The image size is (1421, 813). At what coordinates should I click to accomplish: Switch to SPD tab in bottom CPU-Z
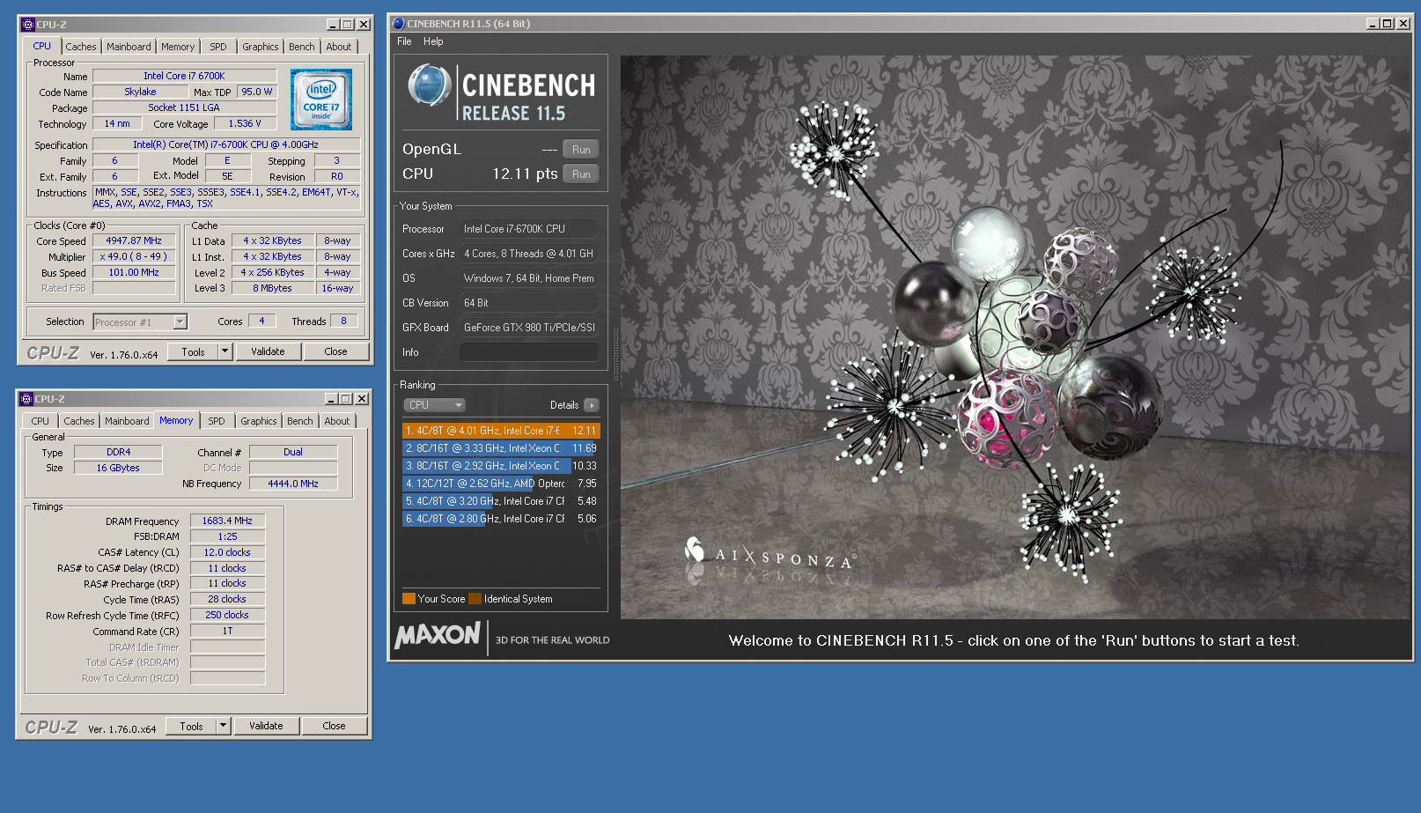217,421
